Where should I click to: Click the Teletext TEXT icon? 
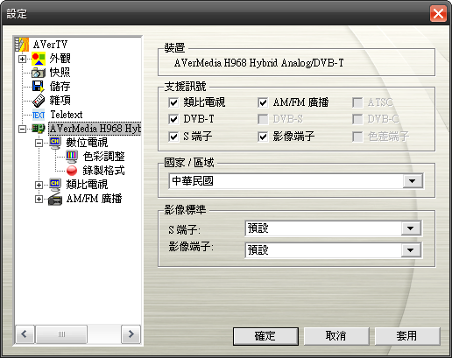click(39, 115)
